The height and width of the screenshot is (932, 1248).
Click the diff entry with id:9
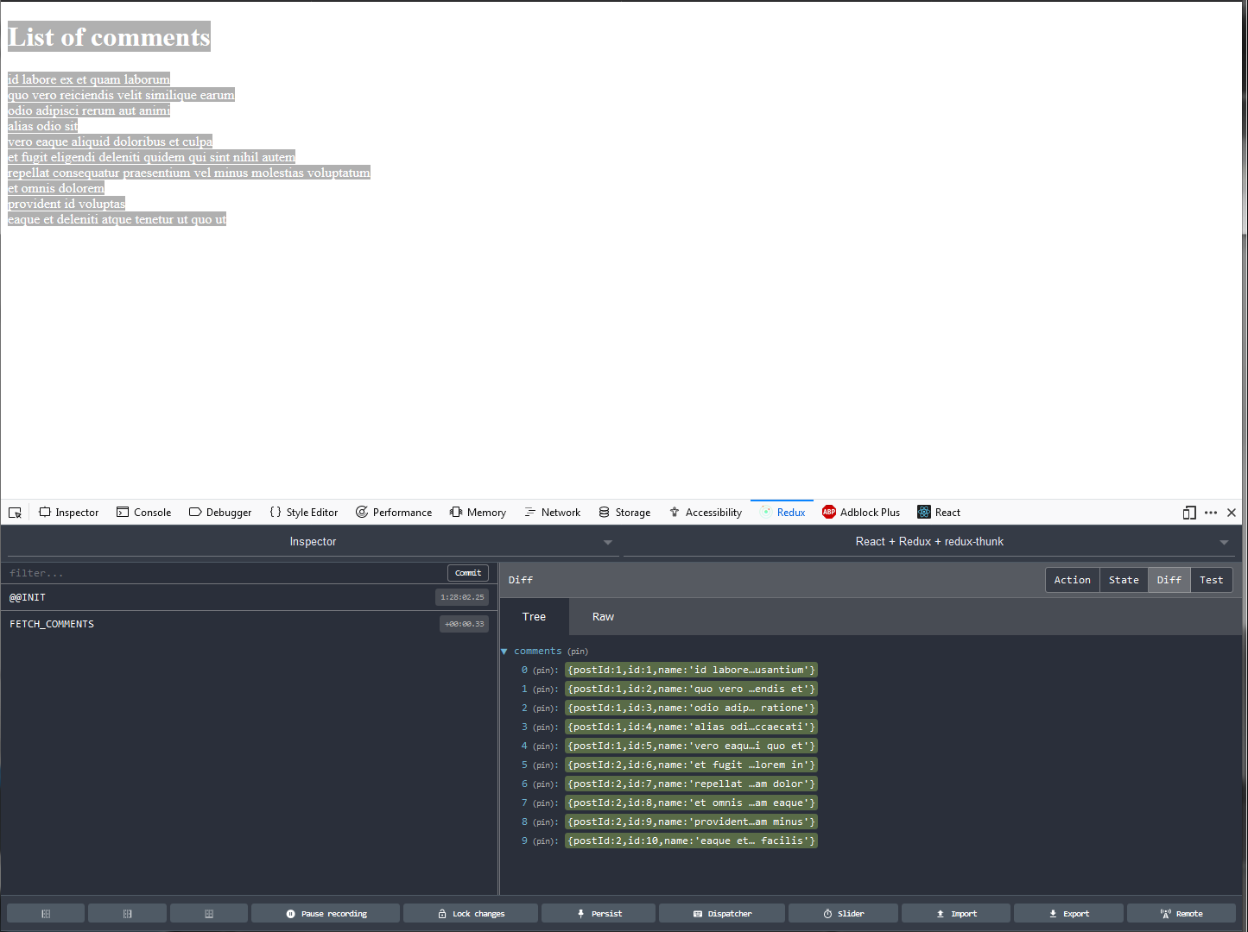click(691, 822)
